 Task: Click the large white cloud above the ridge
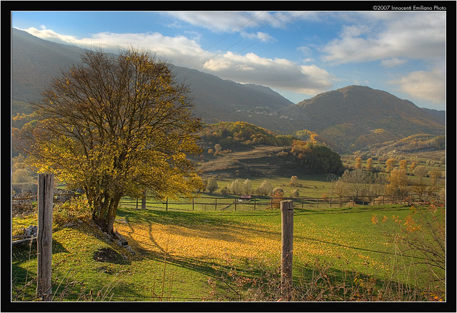[267, 71]
